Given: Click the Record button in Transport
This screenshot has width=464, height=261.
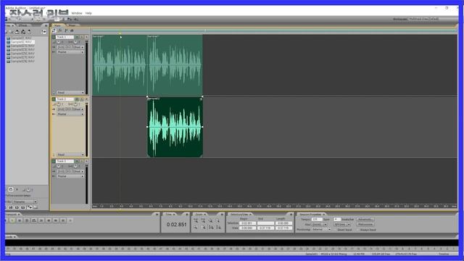Looking at the screenshot, I should pyautogui.click(x=70, y=220).
